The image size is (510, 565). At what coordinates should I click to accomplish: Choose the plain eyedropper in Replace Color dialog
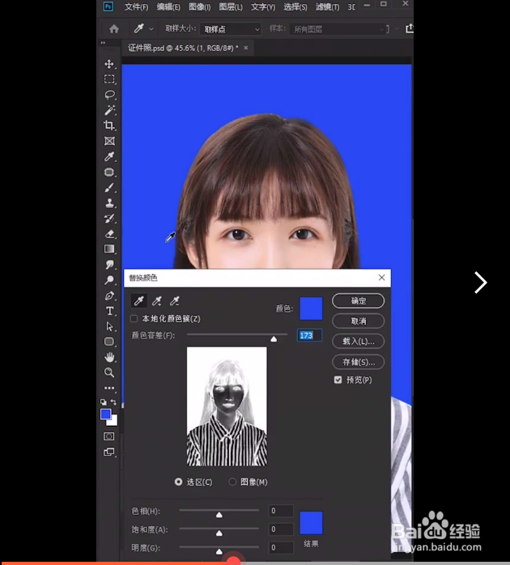[138, 300]
